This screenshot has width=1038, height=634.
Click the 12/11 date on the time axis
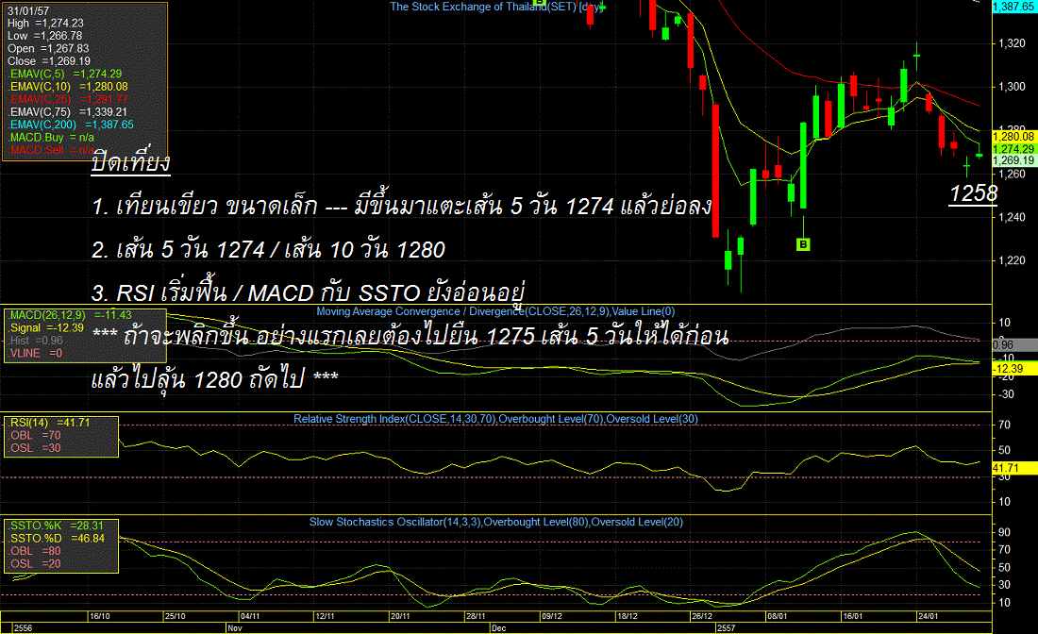325,616
